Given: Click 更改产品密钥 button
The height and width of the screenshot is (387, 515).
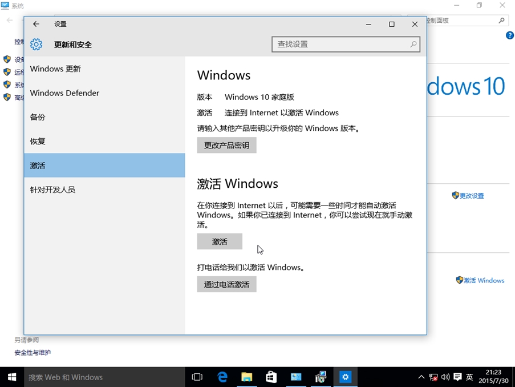Looking at the screenshot, I should point(226,146).
